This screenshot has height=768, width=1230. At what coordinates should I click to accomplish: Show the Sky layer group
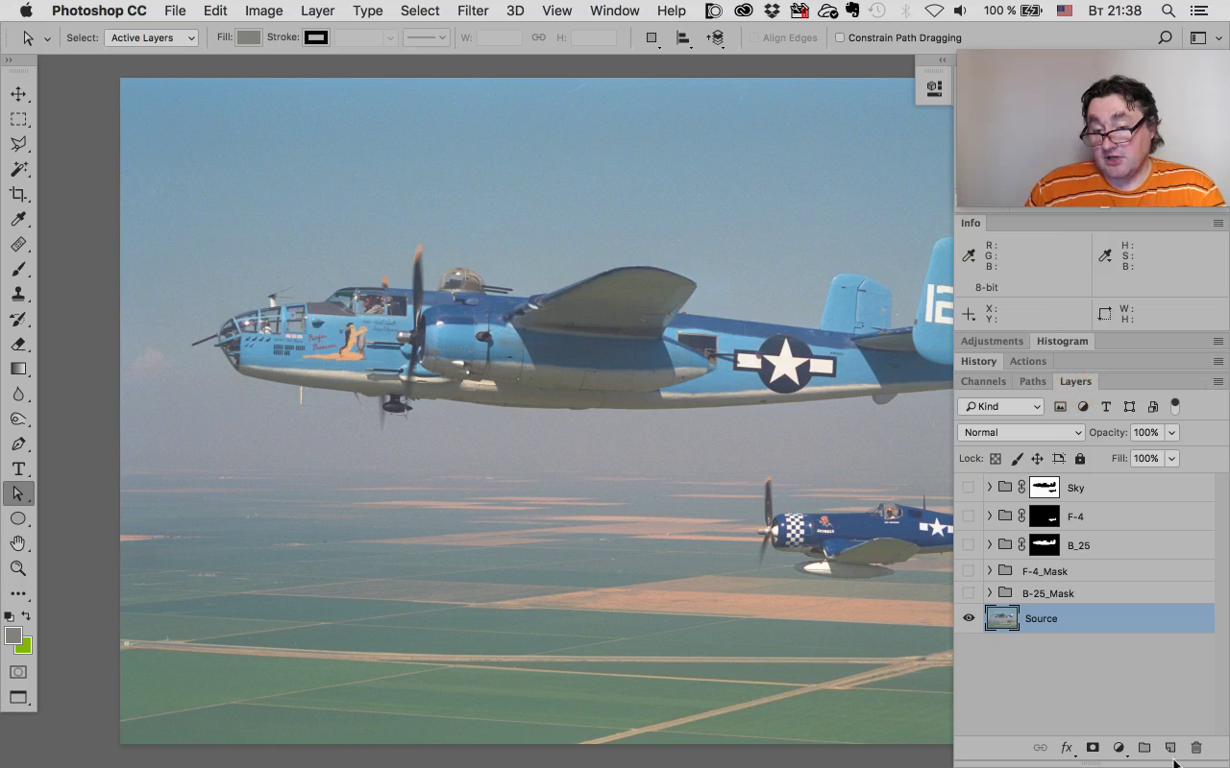click(x=969, y=488)
